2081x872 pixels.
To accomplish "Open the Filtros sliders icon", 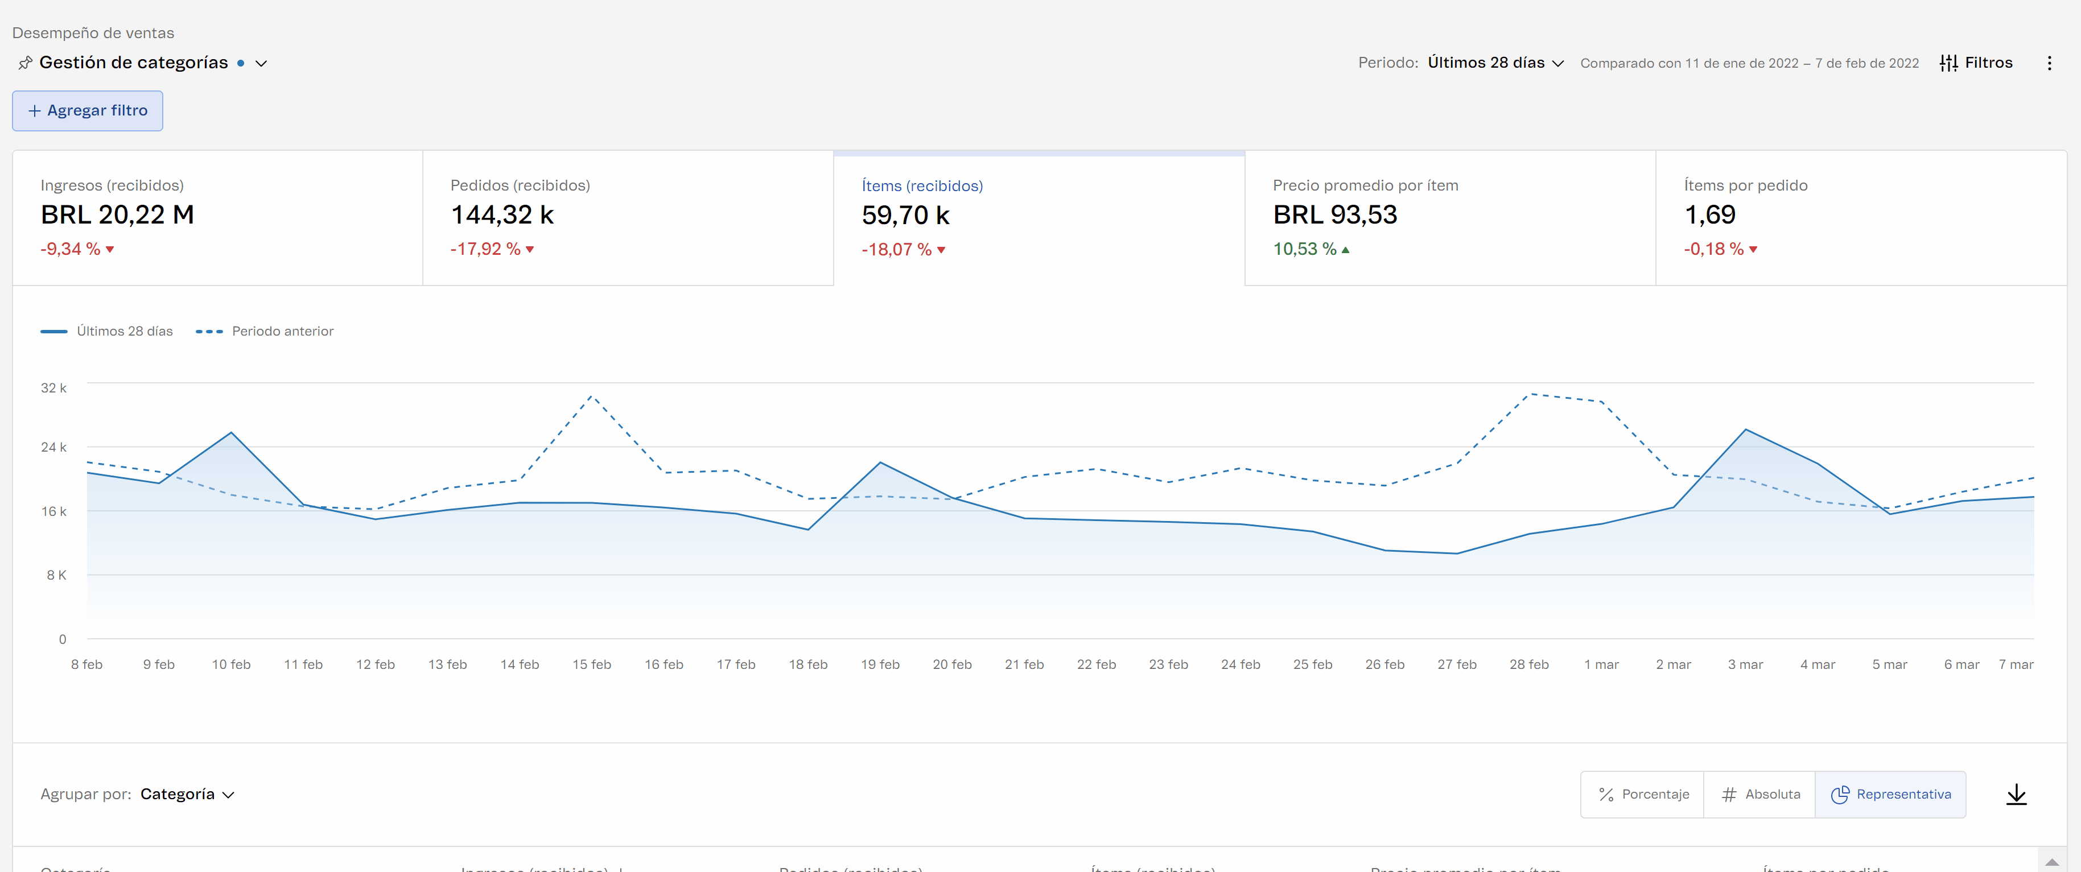I will pyautogui.click(x=1948, y=63).
